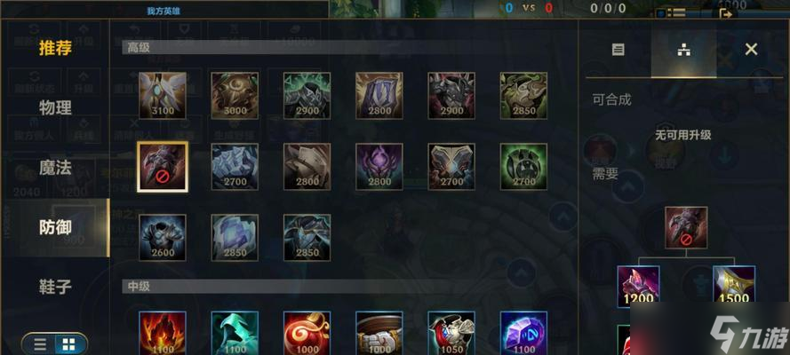The width and height of the screenshot is (790, 355).
Task: Click the 1200 gold component in build tree
Action: (638, 287)
